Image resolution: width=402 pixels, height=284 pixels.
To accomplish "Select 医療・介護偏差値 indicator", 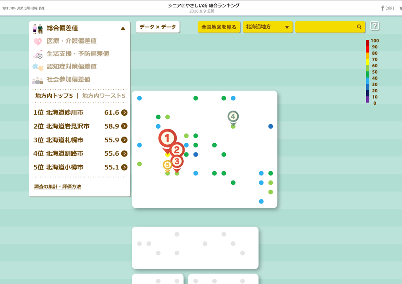I will (71, 41).
